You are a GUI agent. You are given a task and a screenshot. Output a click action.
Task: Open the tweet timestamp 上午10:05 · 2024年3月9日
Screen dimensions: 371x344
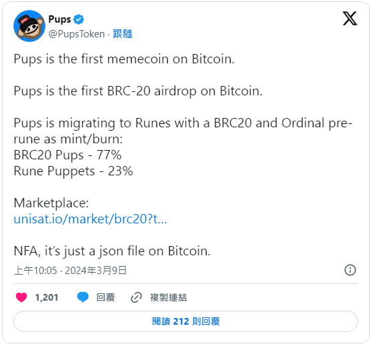[70, 271]
